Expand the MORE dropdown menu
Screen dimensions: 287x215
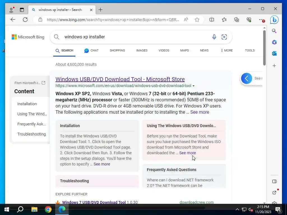(227, 50)
